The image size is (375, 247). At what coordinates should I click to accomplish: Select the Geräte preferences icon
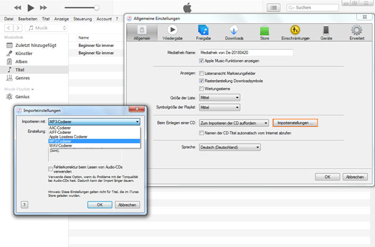(326, 30)
